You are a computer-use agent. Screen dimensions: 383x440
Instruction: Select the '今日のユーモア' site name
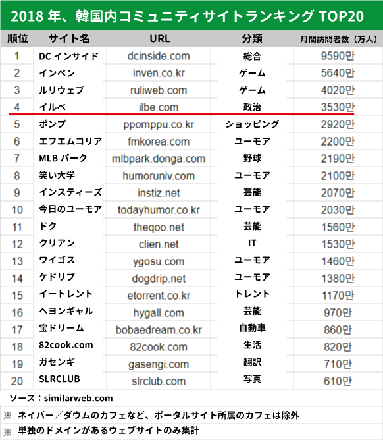[x=70, y=209]
